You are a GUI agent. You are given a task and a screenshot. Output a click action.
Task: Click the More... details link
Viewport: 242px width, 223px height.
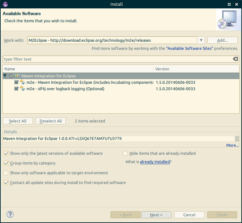(x=232, y=145)
